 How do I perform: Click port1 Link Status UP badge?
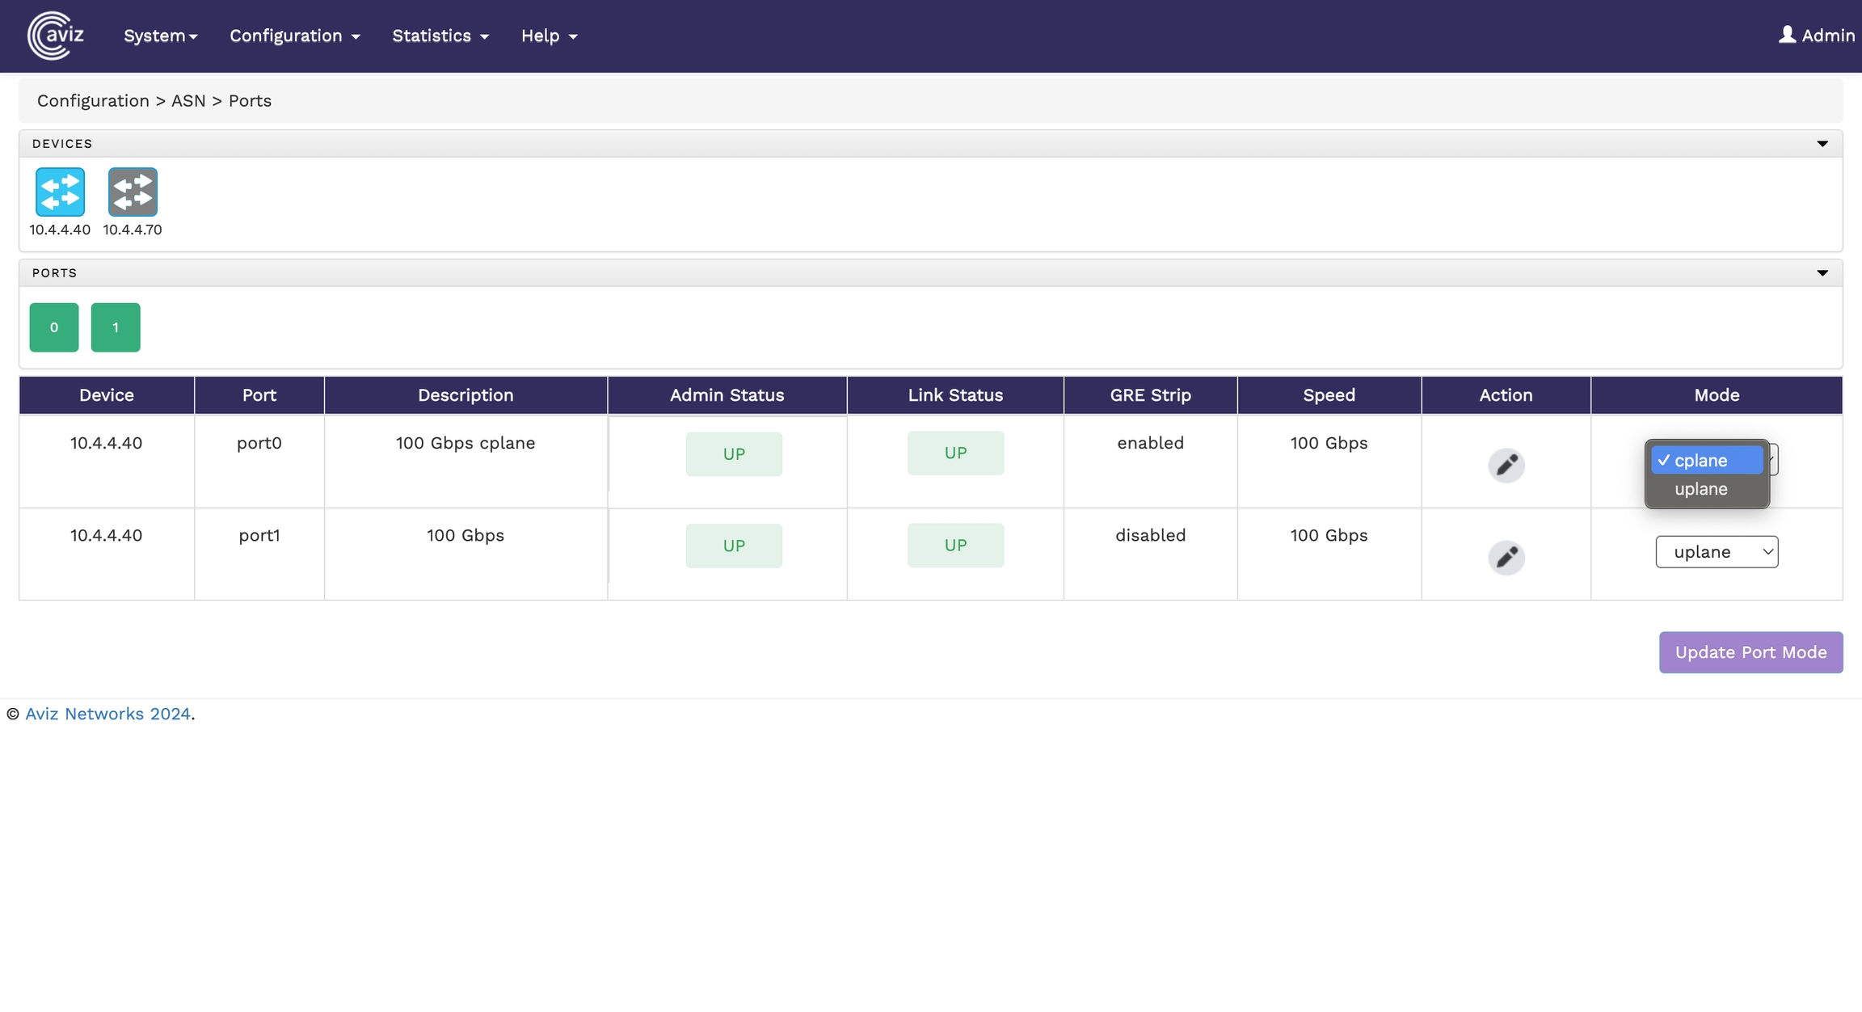tap(955, 545)
